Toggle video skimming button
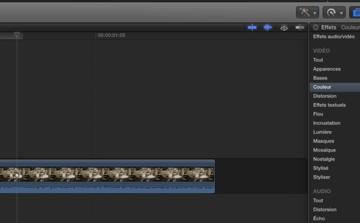 (x=252, y=28)
